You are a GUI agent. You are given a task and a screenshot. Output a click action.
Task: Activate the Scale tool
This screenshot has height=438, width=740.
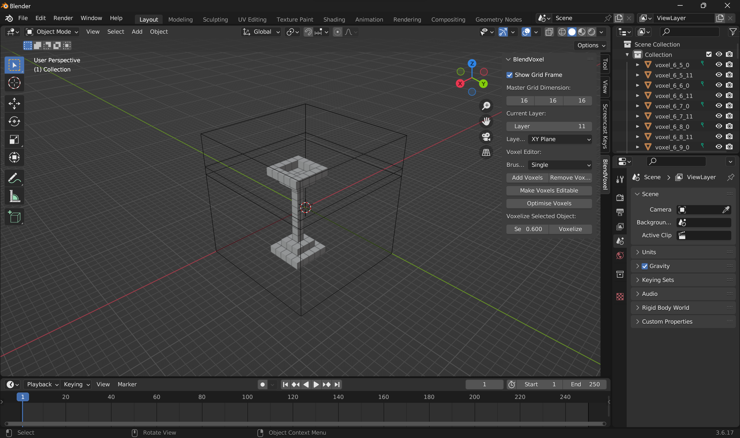point(14,139)
